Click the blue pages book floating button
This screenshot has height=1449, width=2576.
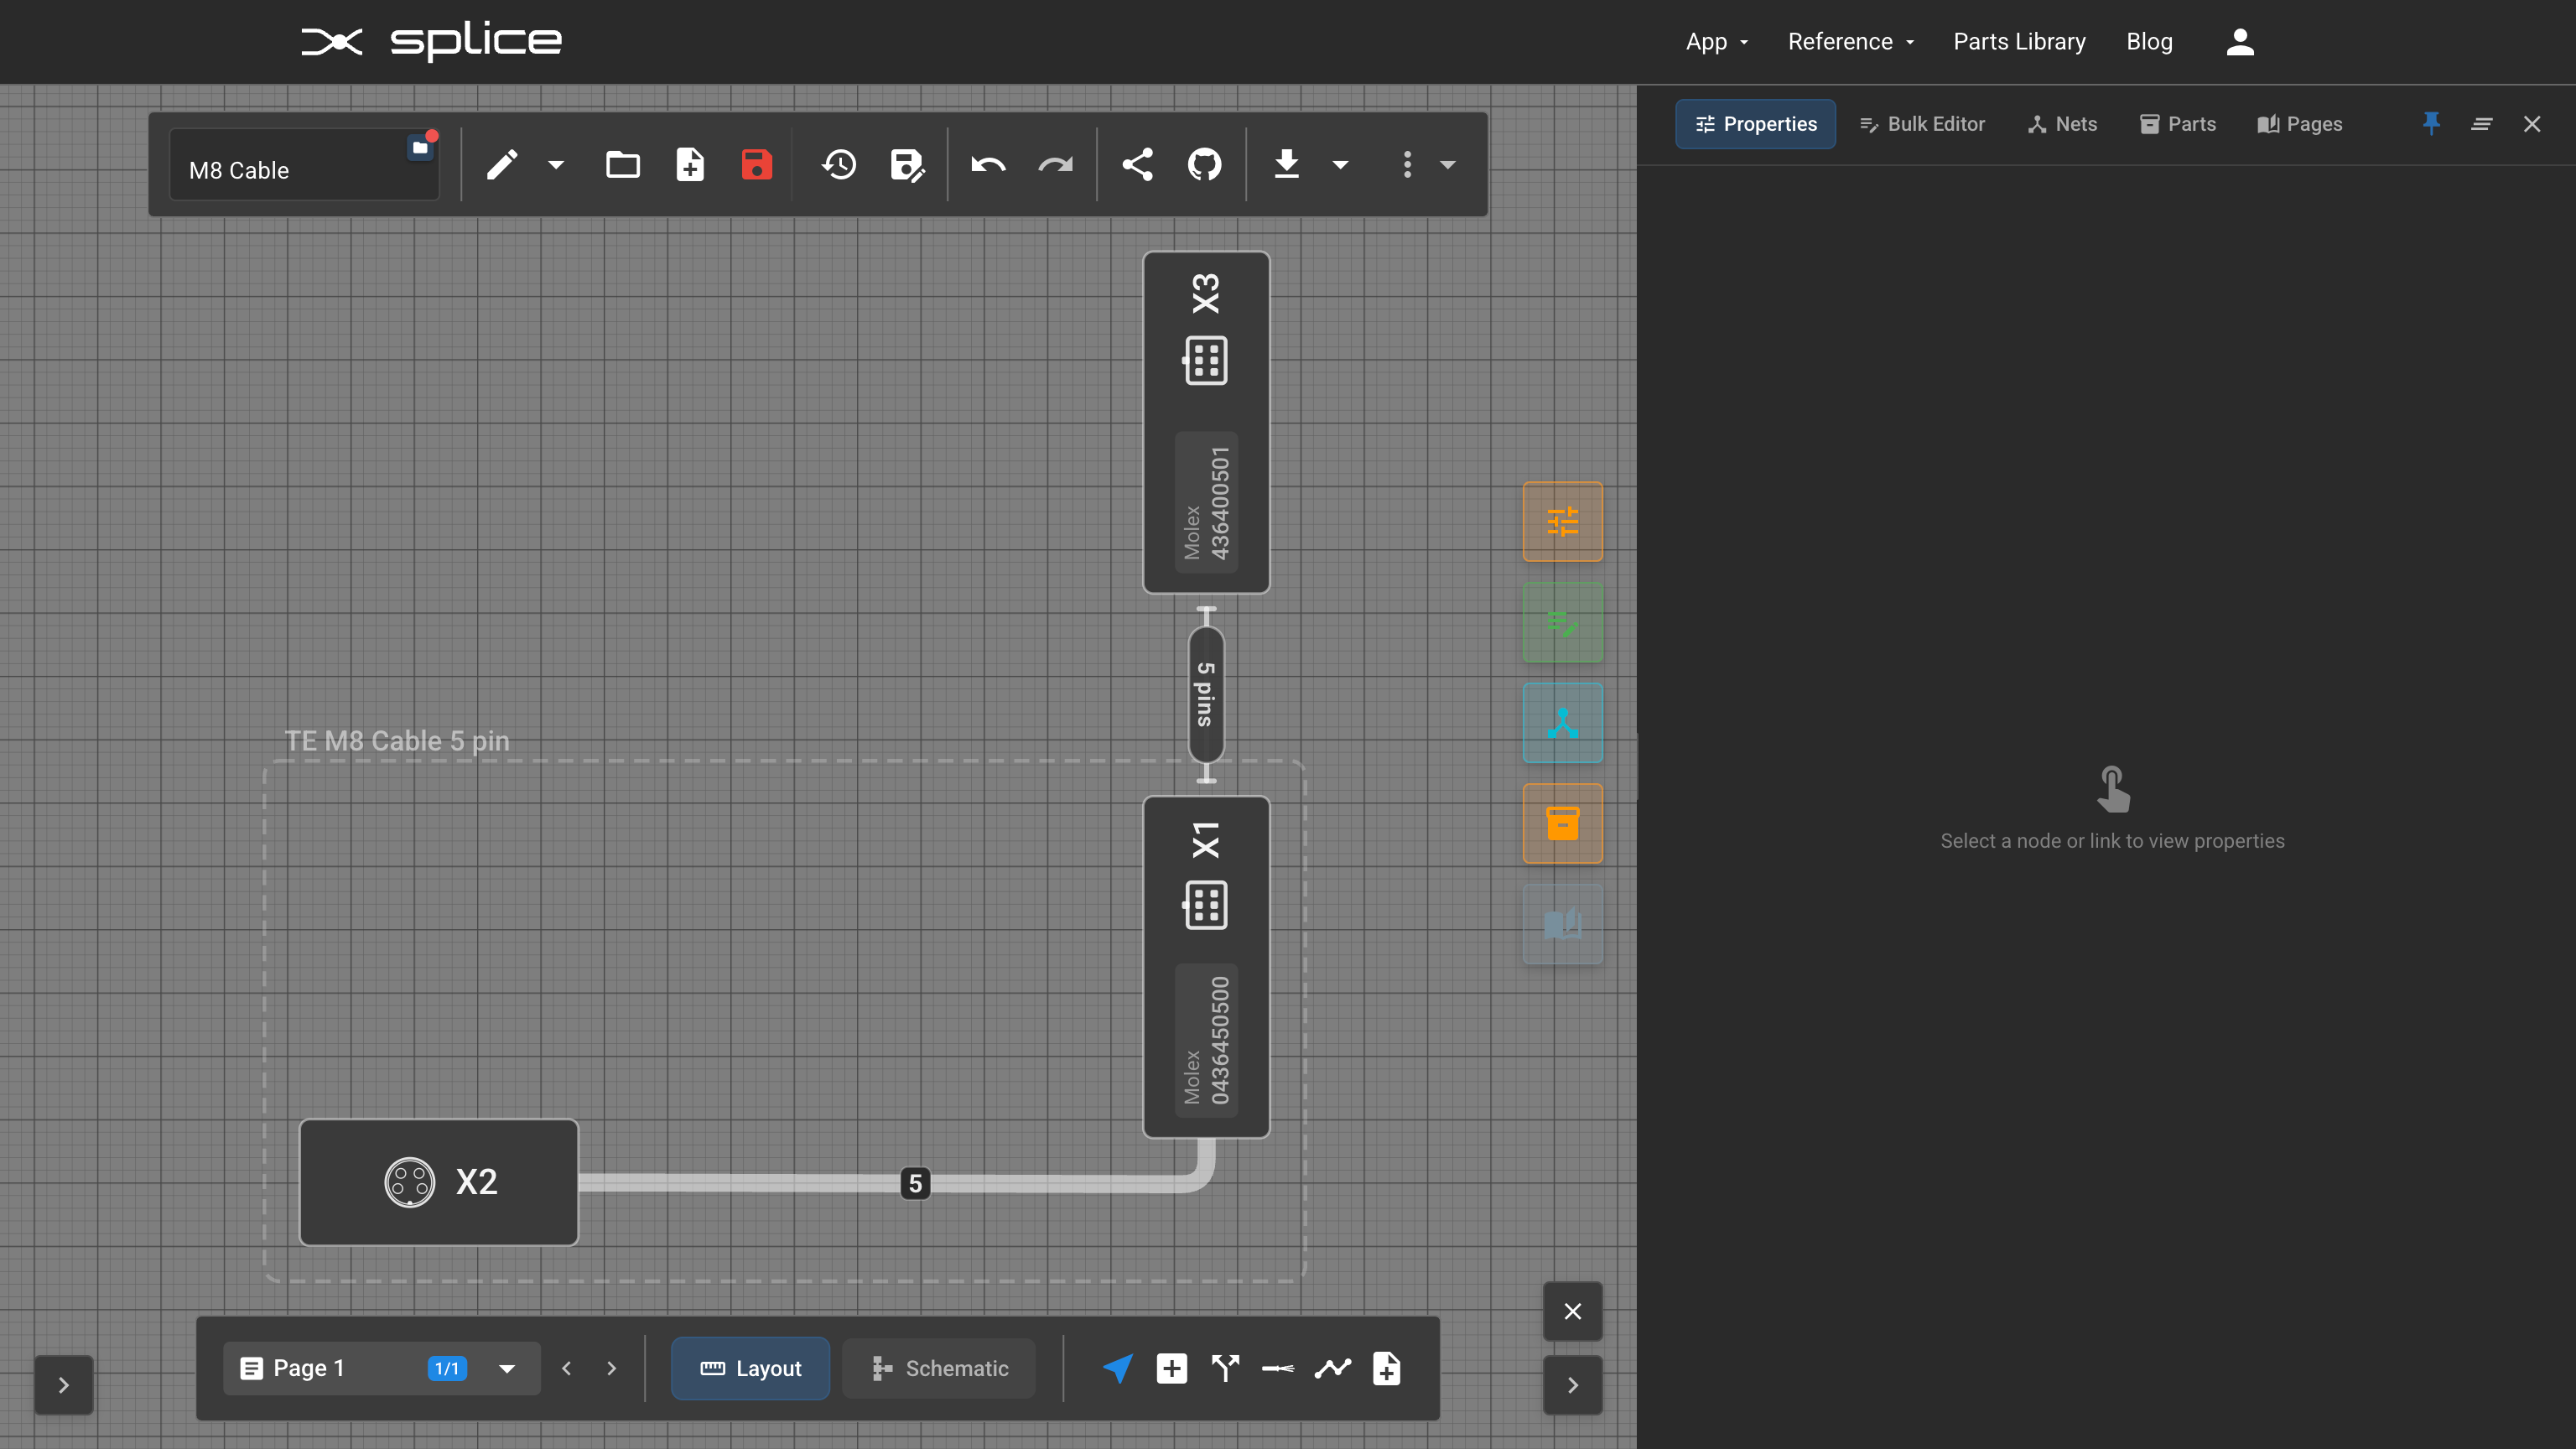pyautogui.click(x=1563, y=924)
